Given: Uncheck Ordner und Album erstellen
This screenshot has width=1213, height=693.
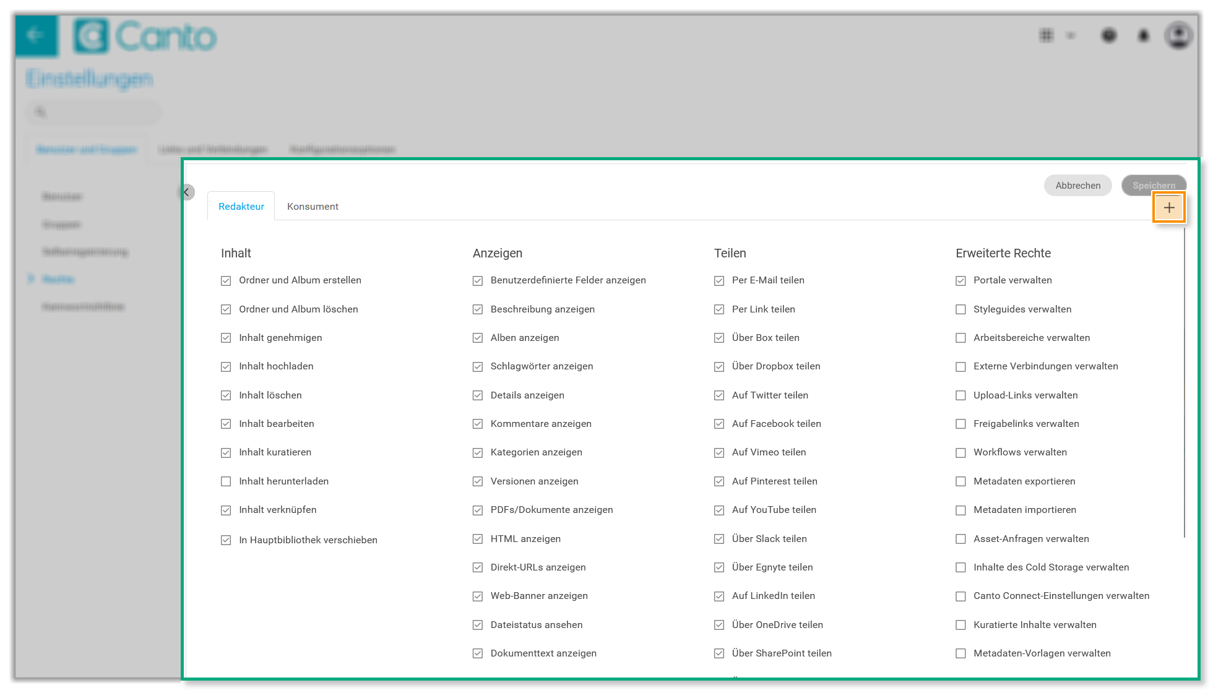Looking at the screenshot, I should (226, 280).
